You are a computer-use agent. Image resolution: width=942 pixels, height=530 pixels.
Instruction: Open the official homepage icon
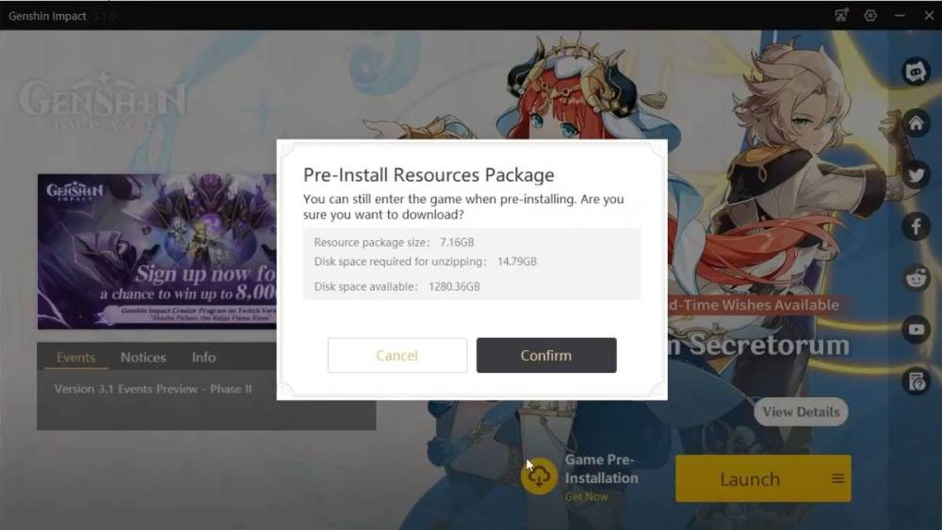[x=916, y=123]
